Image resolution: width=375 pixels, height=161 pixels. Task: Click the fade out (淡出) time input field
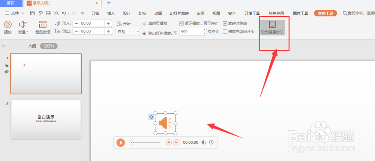point(92,32)
